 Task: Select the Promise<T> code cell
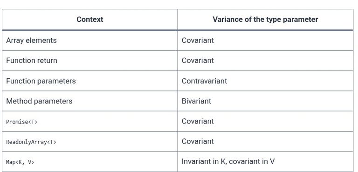tap(89, 121)
